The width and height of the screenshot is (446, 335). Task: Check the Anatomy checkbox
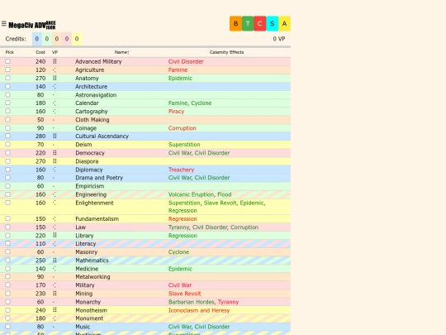[x=8, y=78]
